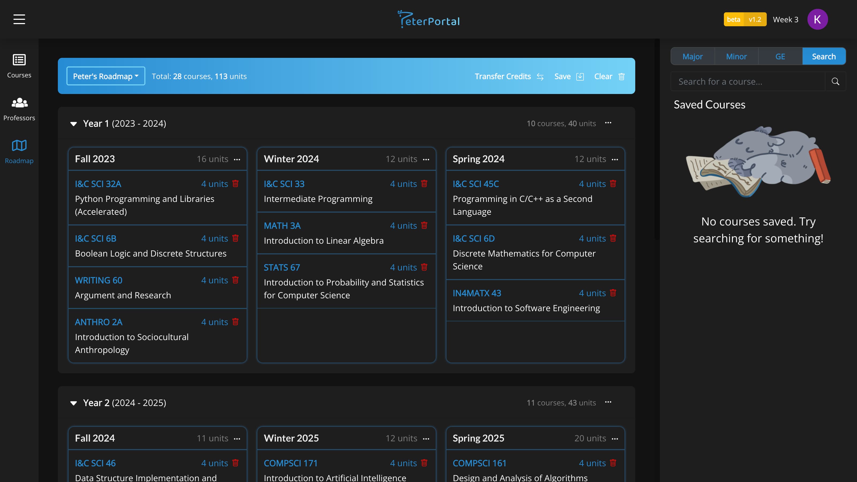Delete IN4MATX 43 from Spring 2024
The width and height of the screenshot is (857, 482).
click(613, 293)
